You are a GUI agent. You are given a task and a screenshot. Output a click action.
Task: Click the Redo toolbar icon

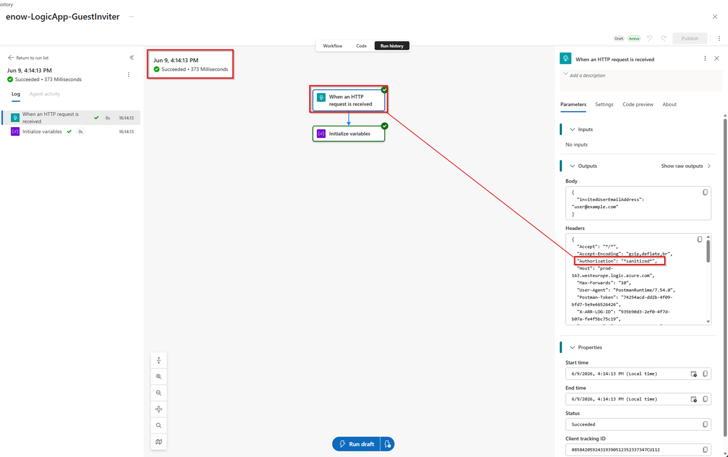(x=664, y=38)
